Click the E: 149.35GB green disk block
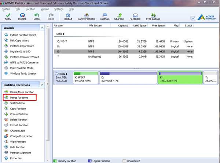 point(180,77)
